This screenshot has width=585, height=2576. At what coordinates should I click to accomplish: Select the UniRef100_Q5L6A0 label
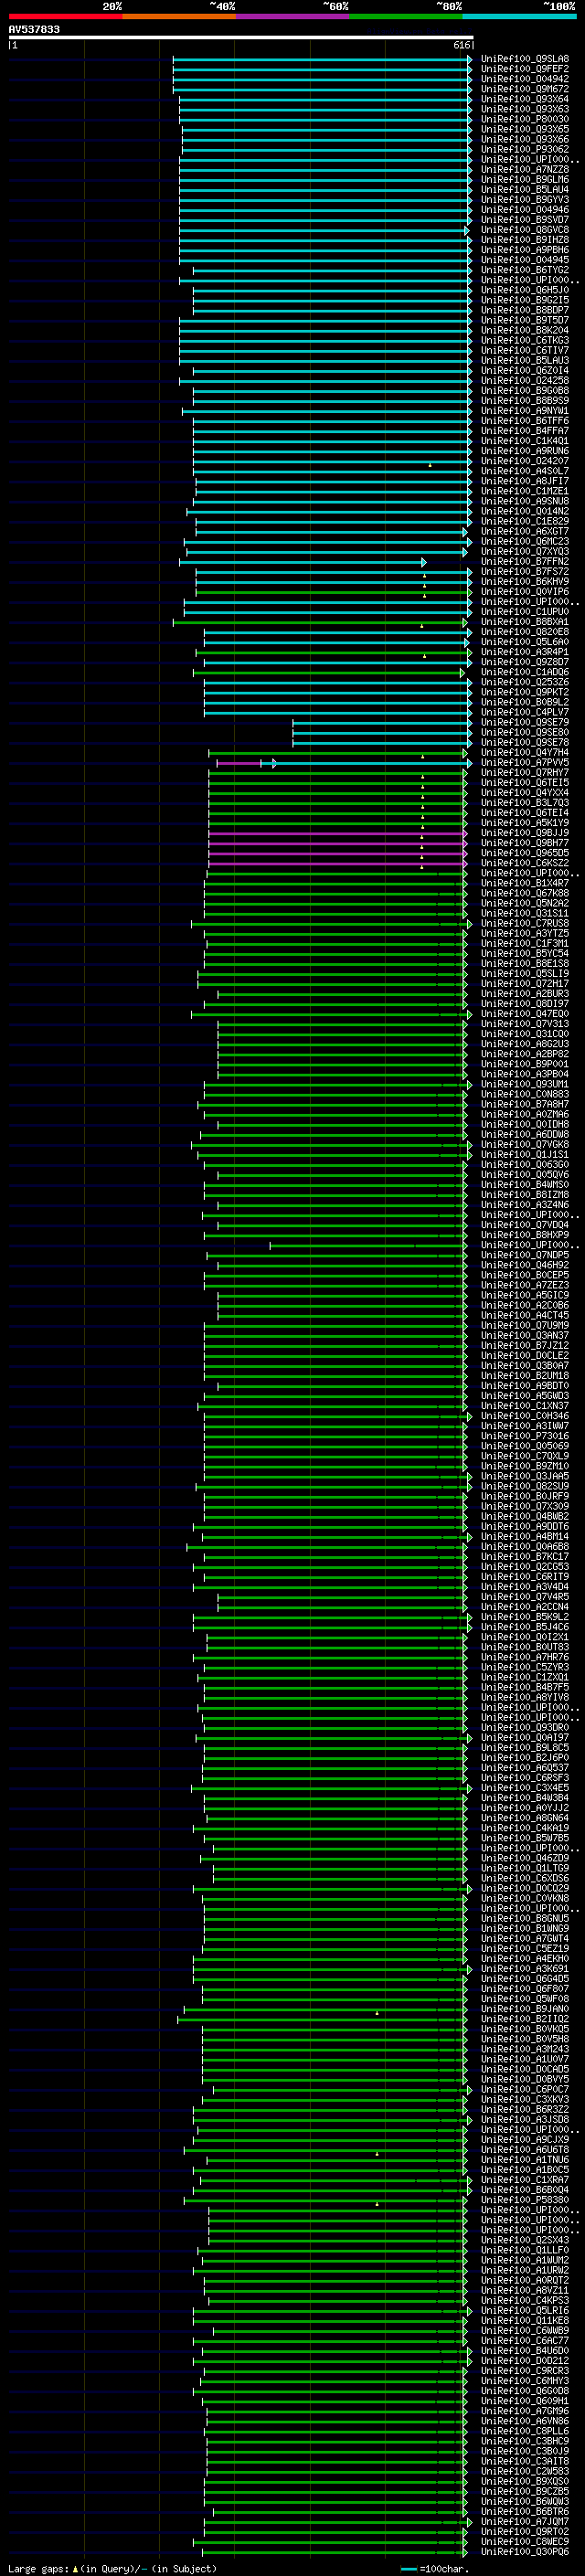coord(525,642)
